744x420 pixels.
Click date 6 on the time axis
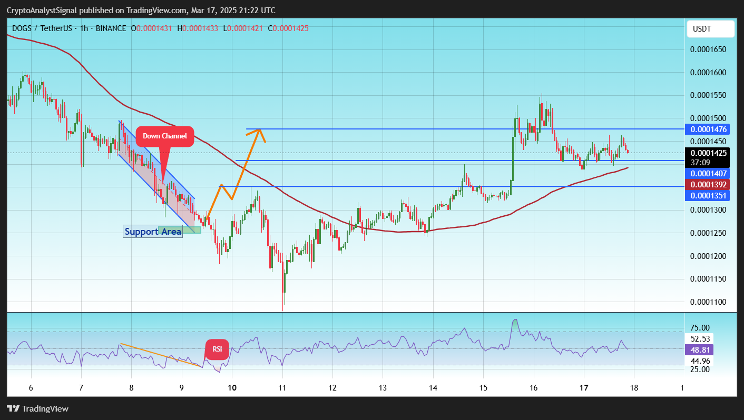pos(31,388)
